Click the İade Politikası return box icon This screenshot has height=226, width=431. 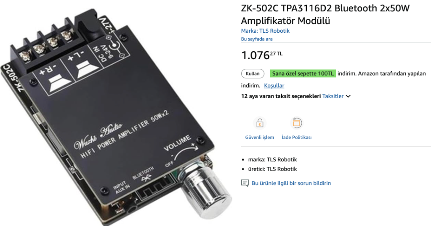[x=296, y=123]
